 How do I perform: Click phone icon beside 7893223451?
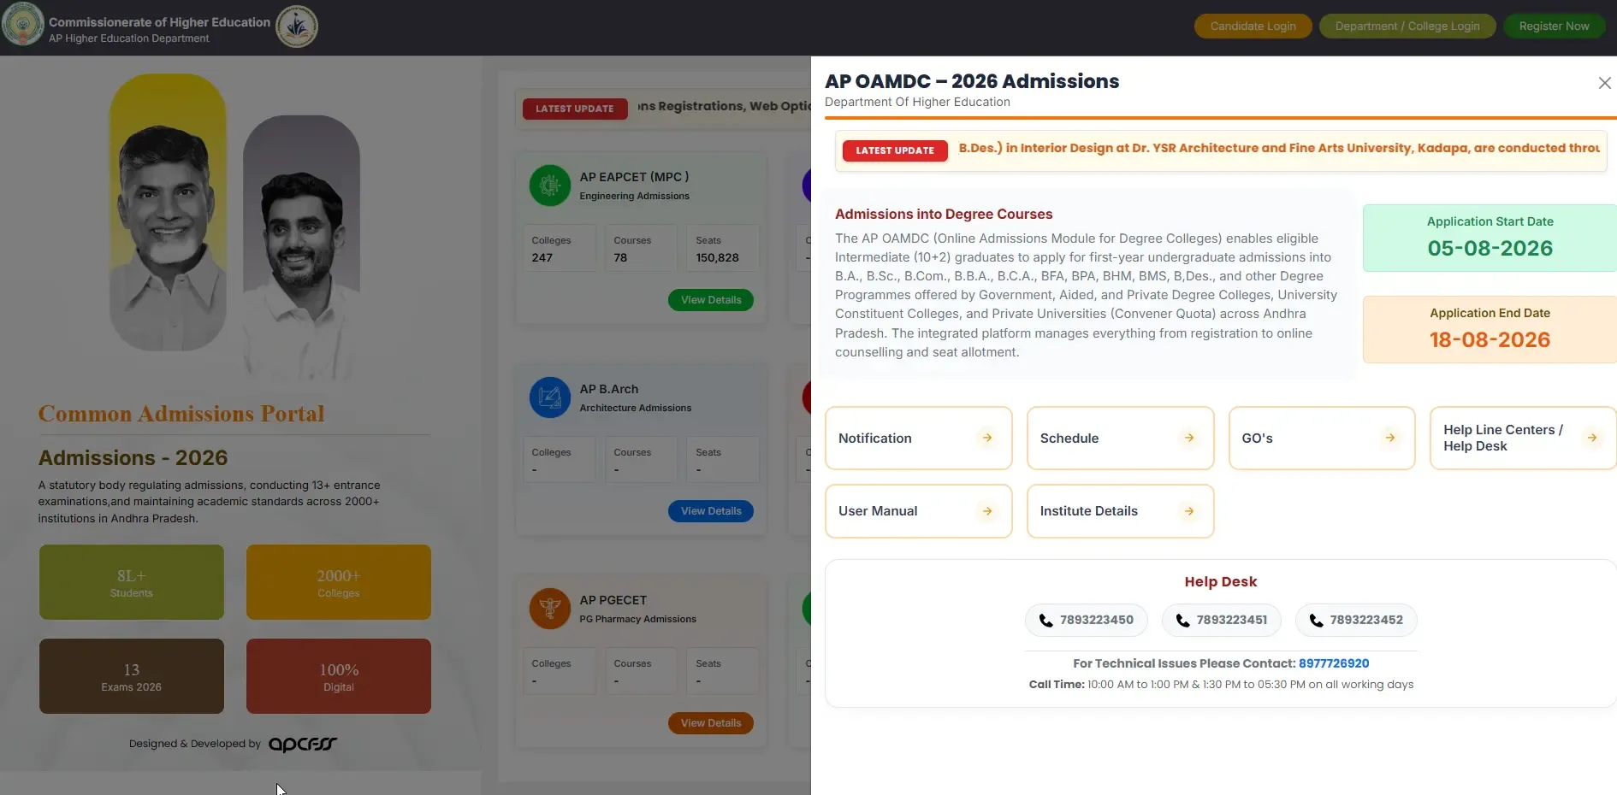[x=1182, y=621]
